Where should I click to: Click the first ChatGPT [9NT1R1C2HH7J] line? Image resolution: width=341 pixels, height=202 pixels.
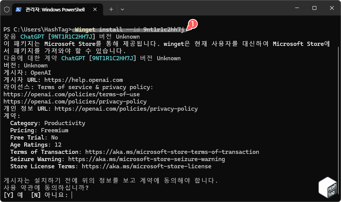72,37
